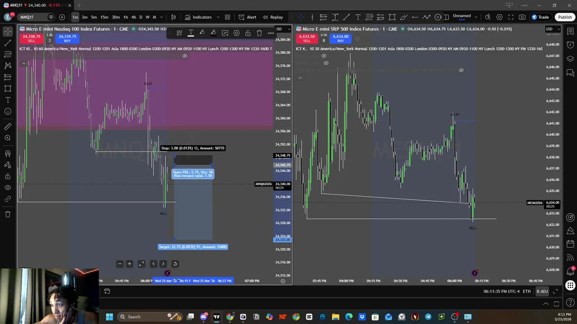This screenshot has height=324, width=577.
Task: Reset chart view button
Action: [175, 264]
